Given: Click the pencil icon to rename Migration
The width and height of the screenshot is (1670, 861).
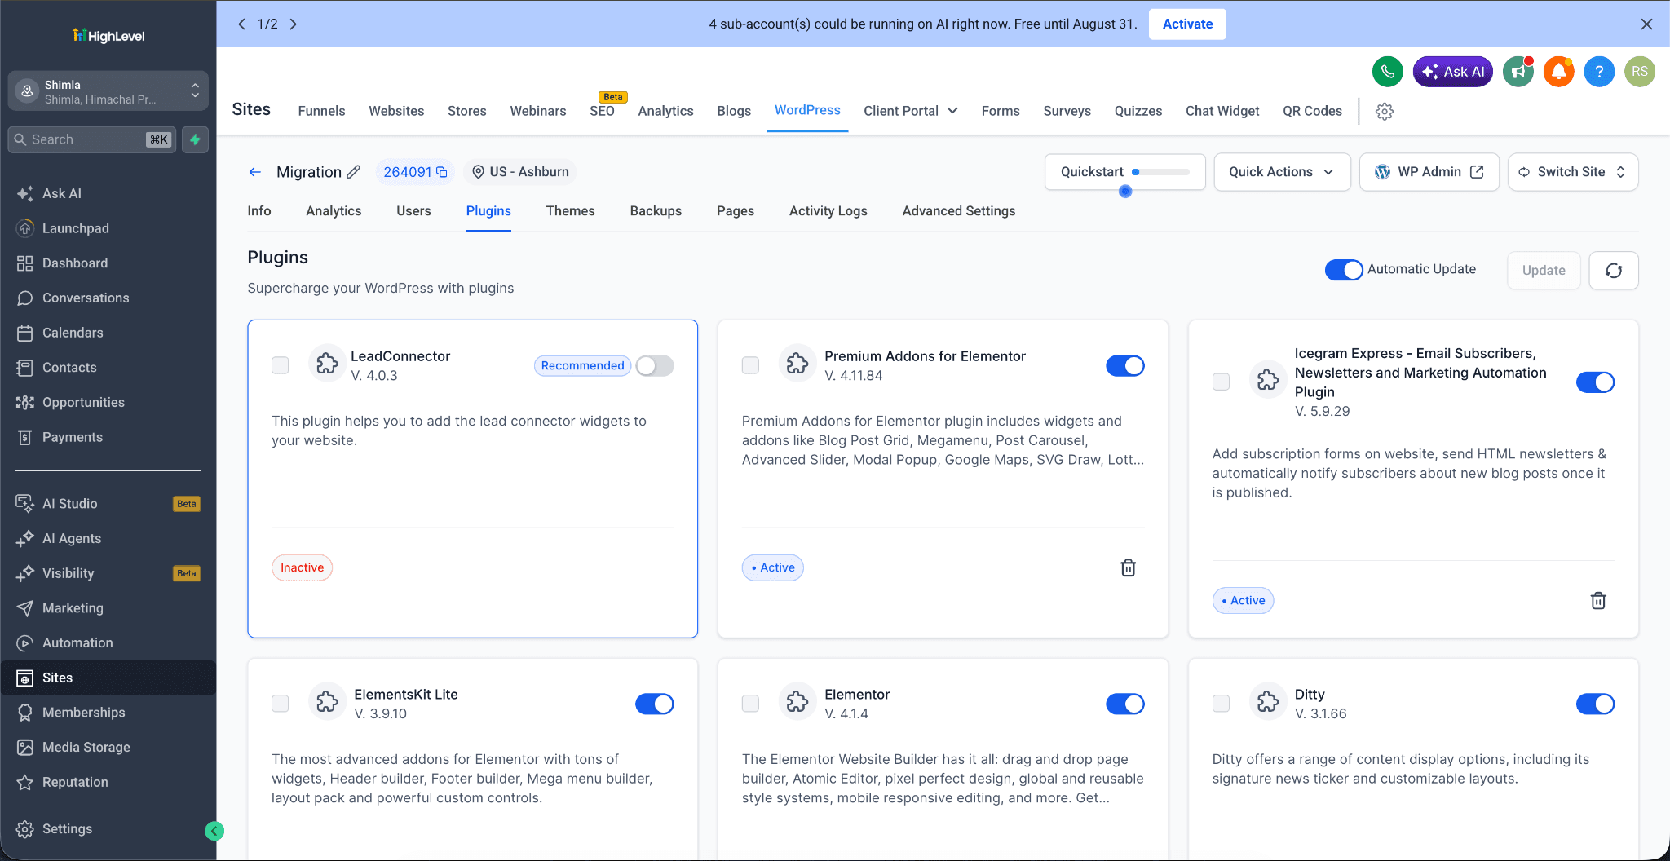Looking at the screenshot, I should click(353, 172).
